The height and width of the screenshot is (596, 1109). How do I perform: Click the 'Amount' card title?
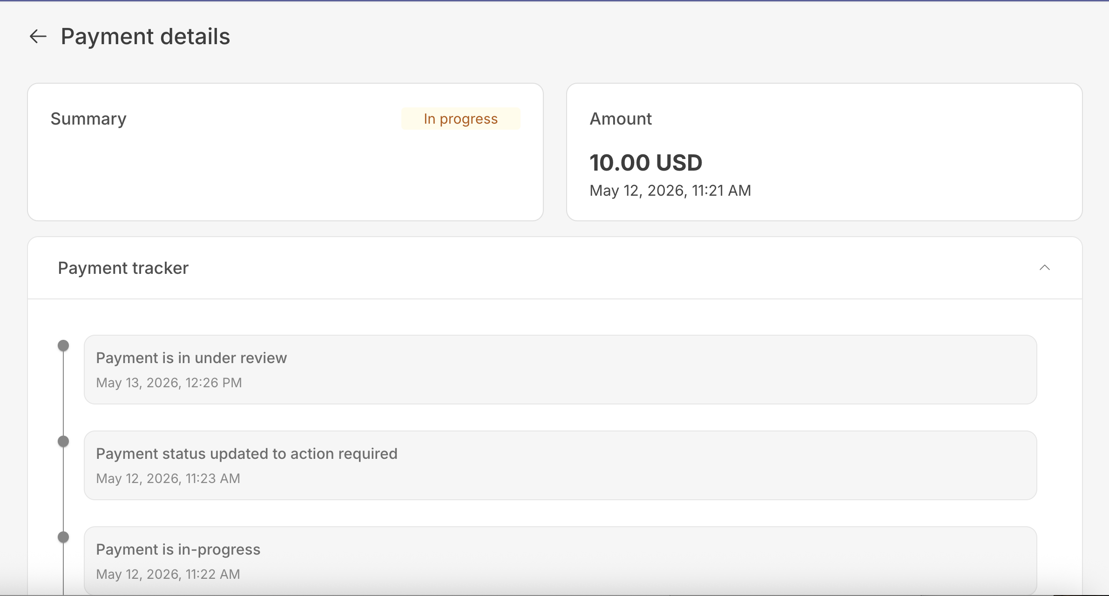621,119
